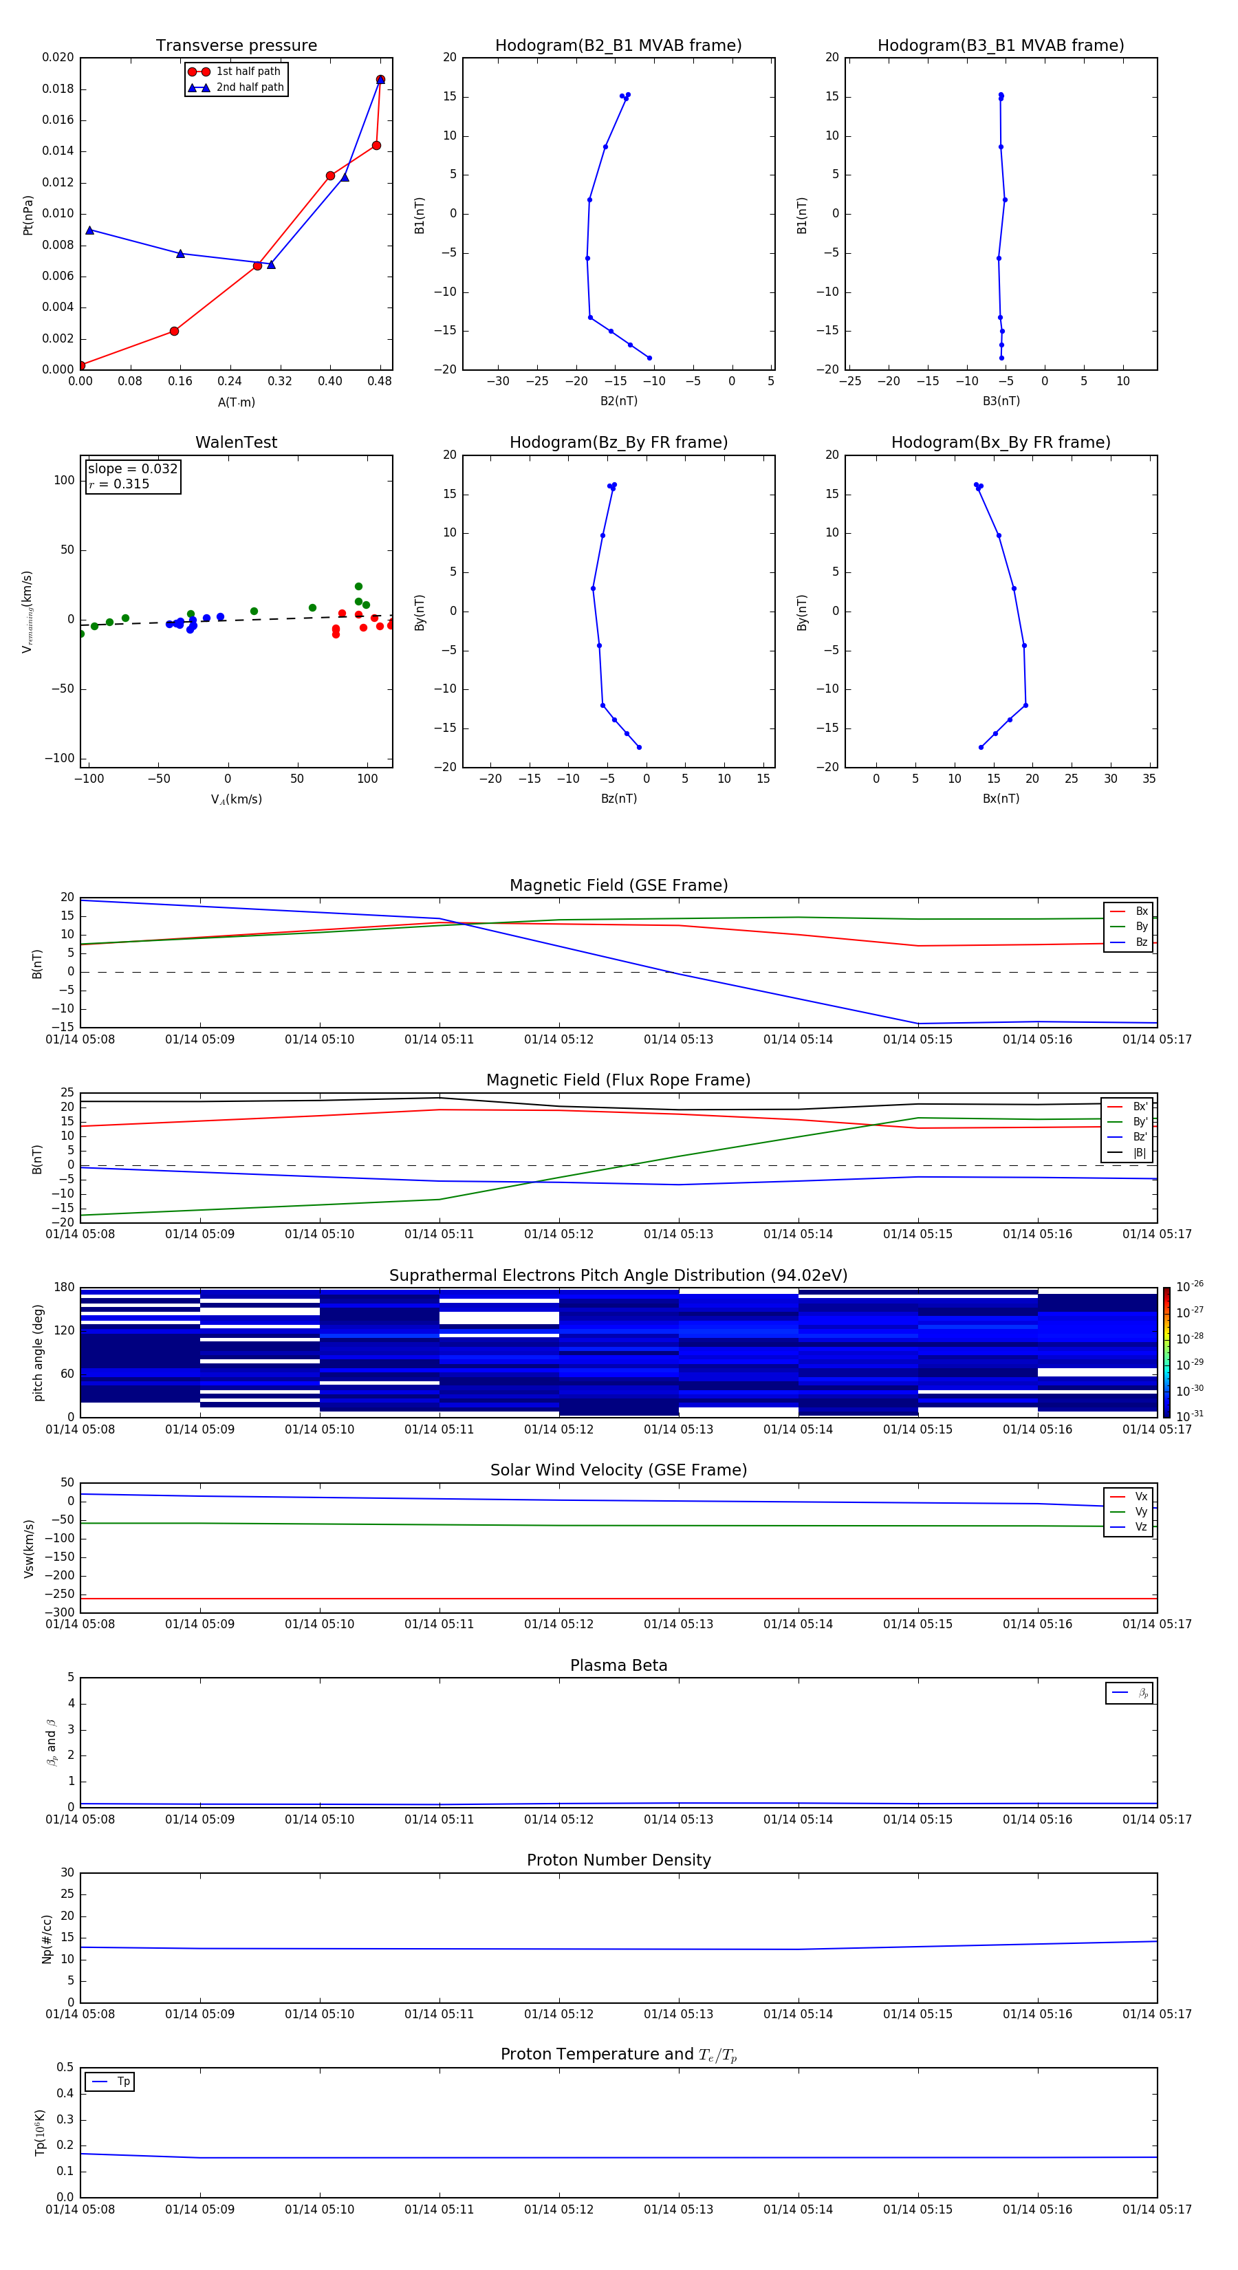
Task: Click the 'Transverse pressure' plot title
Action: tap(236, 46)
